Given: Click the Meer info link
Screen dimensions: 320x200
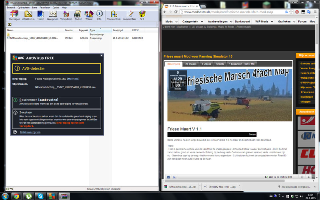Looking at the screenshot, I should (73, 79).
